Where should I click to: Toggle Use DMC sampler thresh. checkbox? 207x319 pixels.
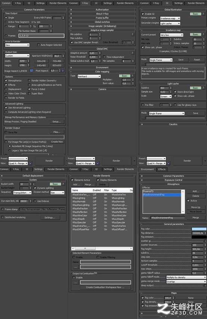(x=72, y=42)
